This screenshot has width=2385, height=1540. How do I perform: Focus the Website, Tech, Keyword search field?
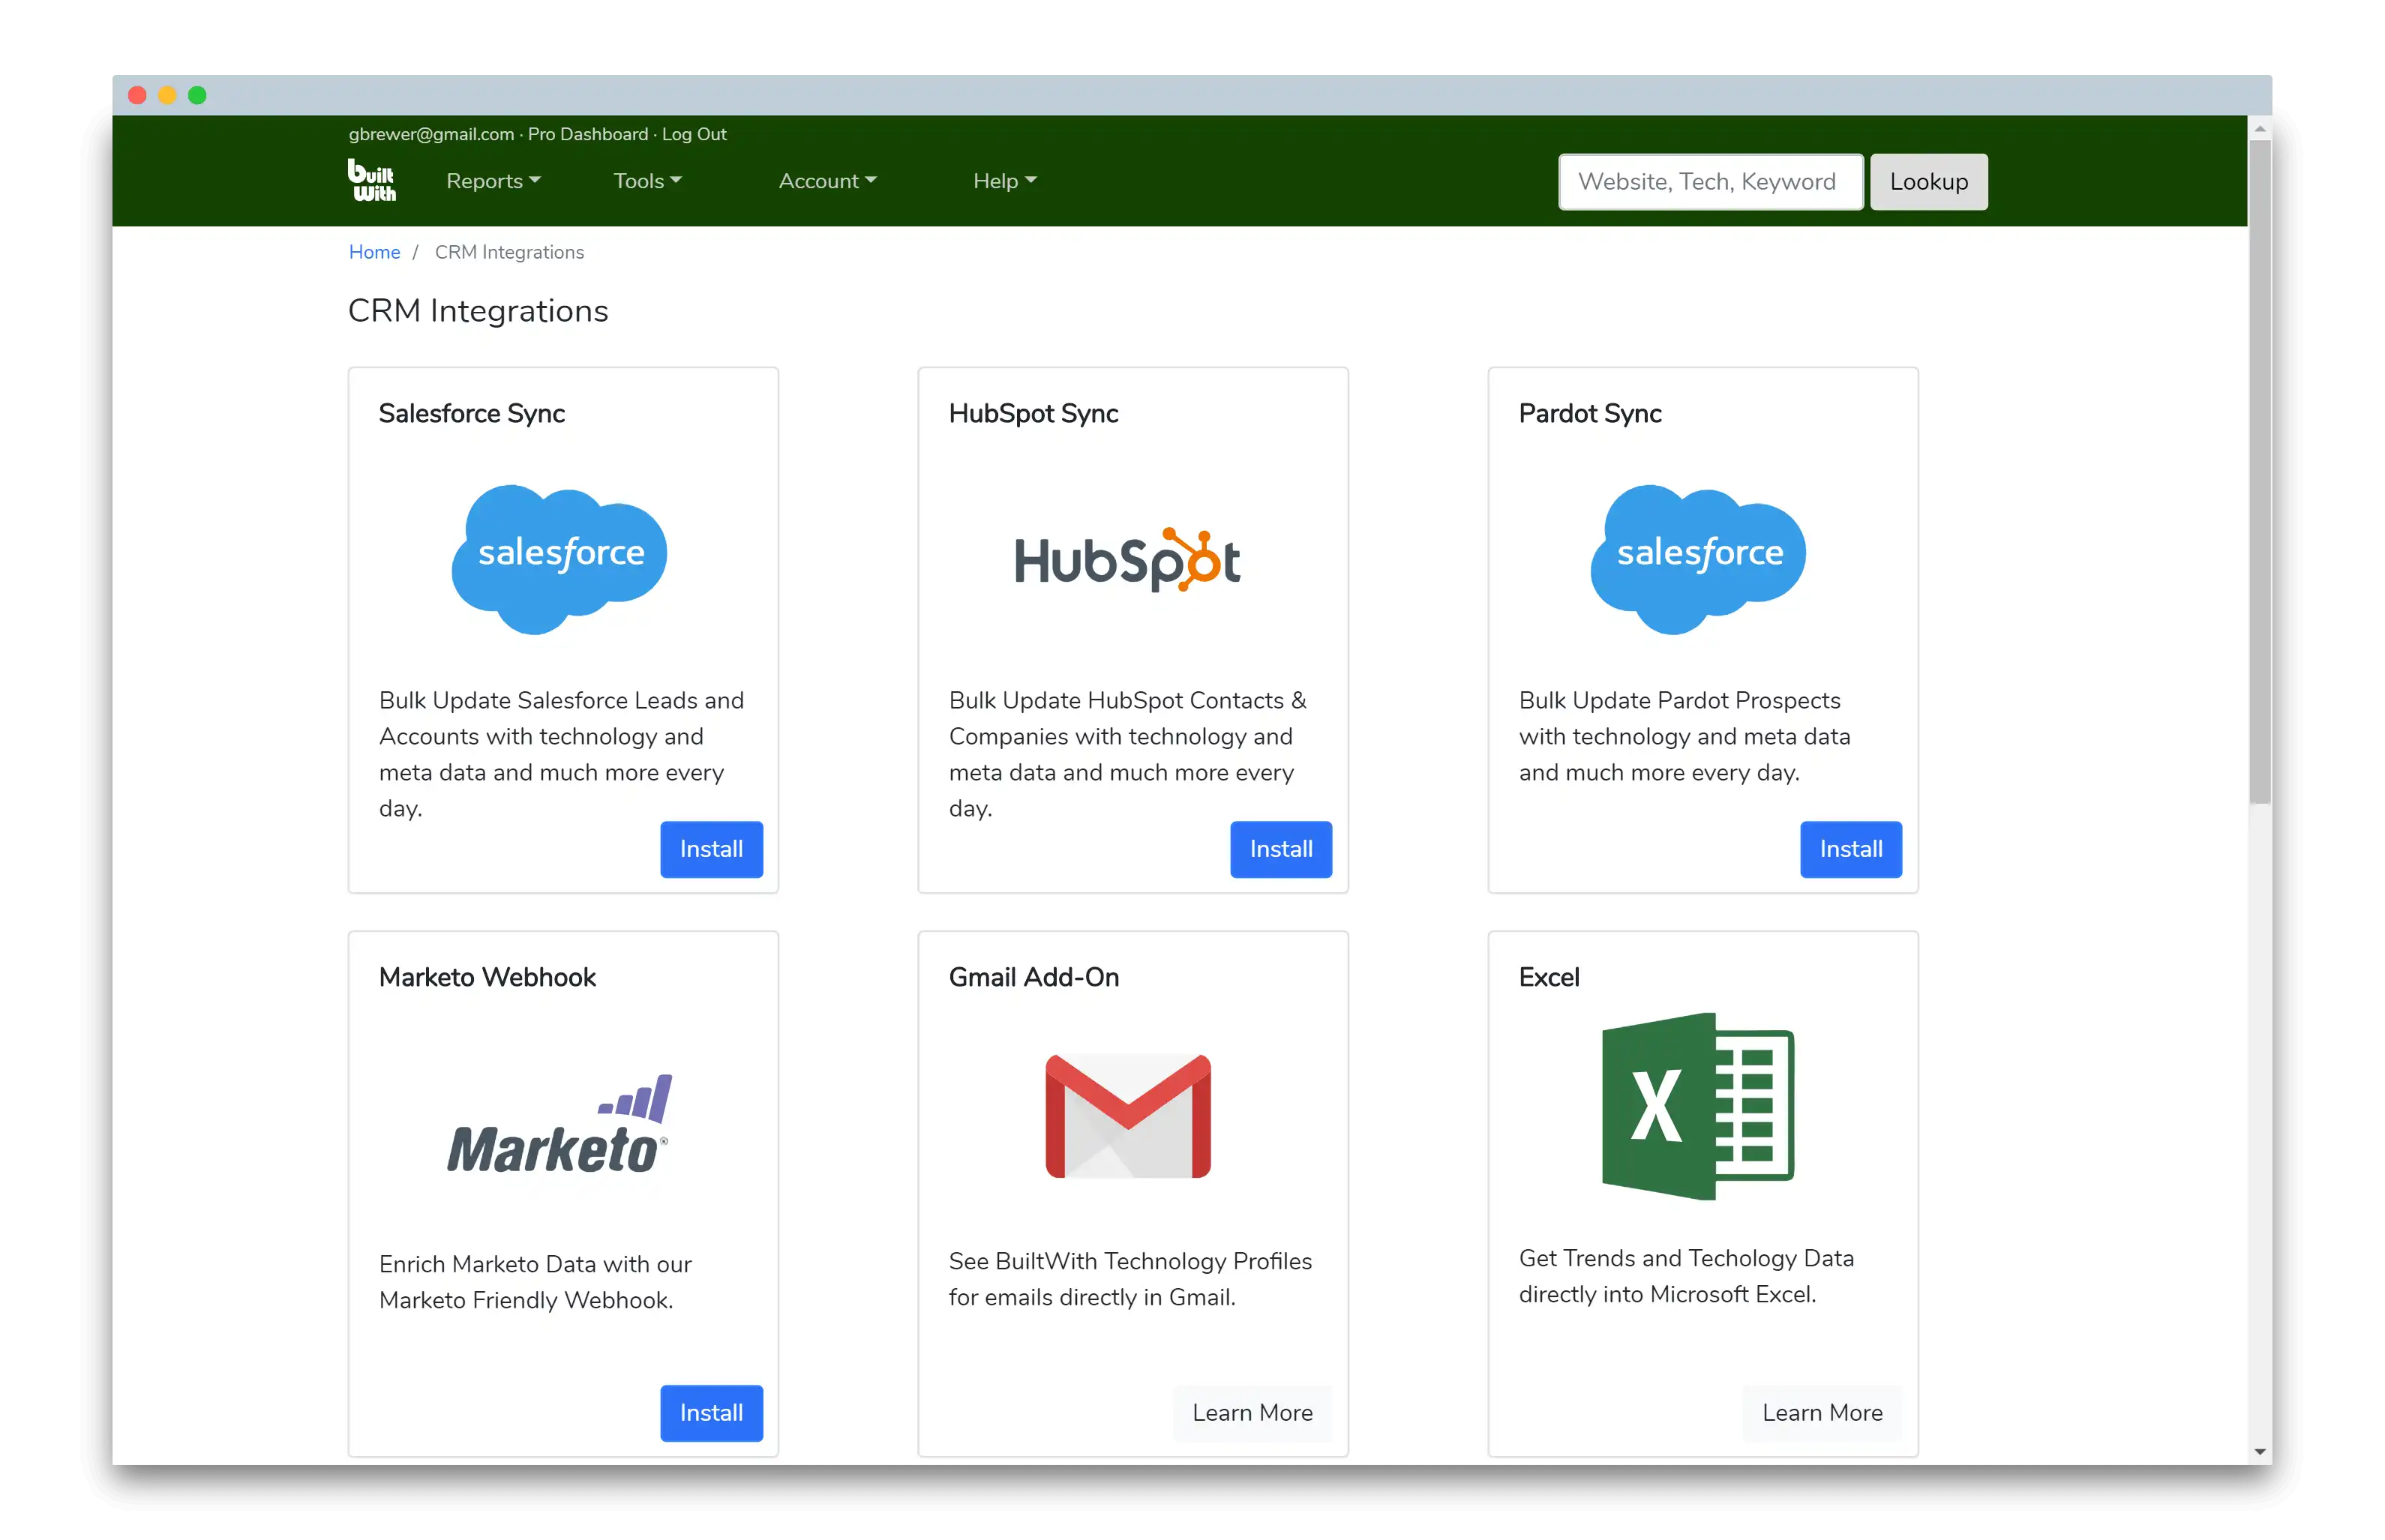(1710, 182)
